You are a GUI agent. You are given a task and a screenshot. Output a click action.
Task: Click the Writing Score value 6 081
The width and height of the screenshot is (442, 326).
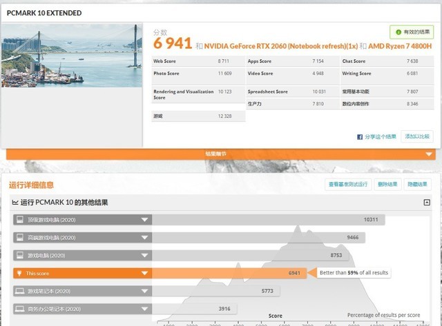412,74
